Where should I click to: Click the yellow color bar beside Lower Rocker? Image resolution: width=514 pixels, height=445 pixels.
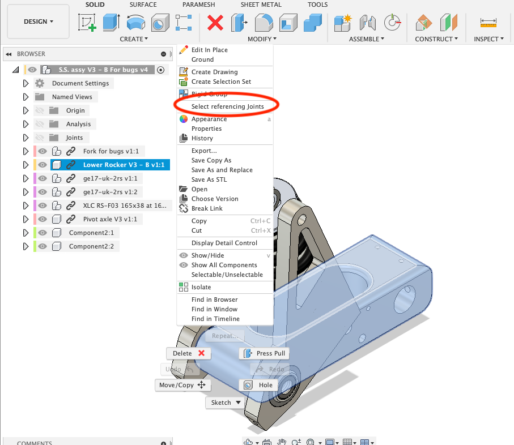pyautogui.click(x=35, y=165)
